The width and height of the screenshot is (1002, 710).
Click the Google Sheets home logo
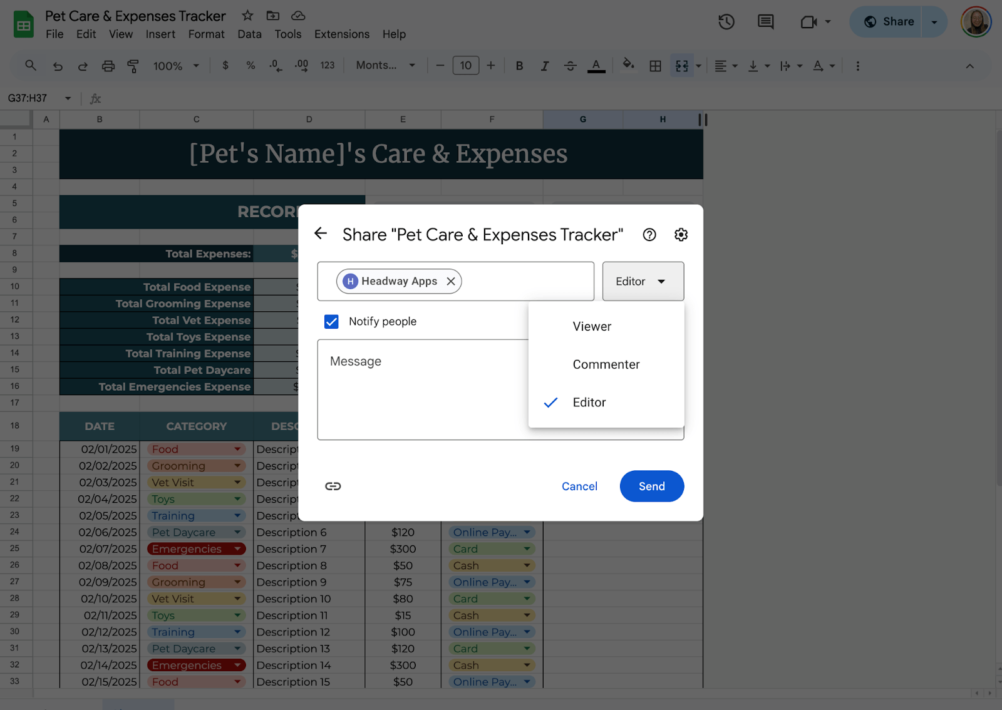pos(24,24)
